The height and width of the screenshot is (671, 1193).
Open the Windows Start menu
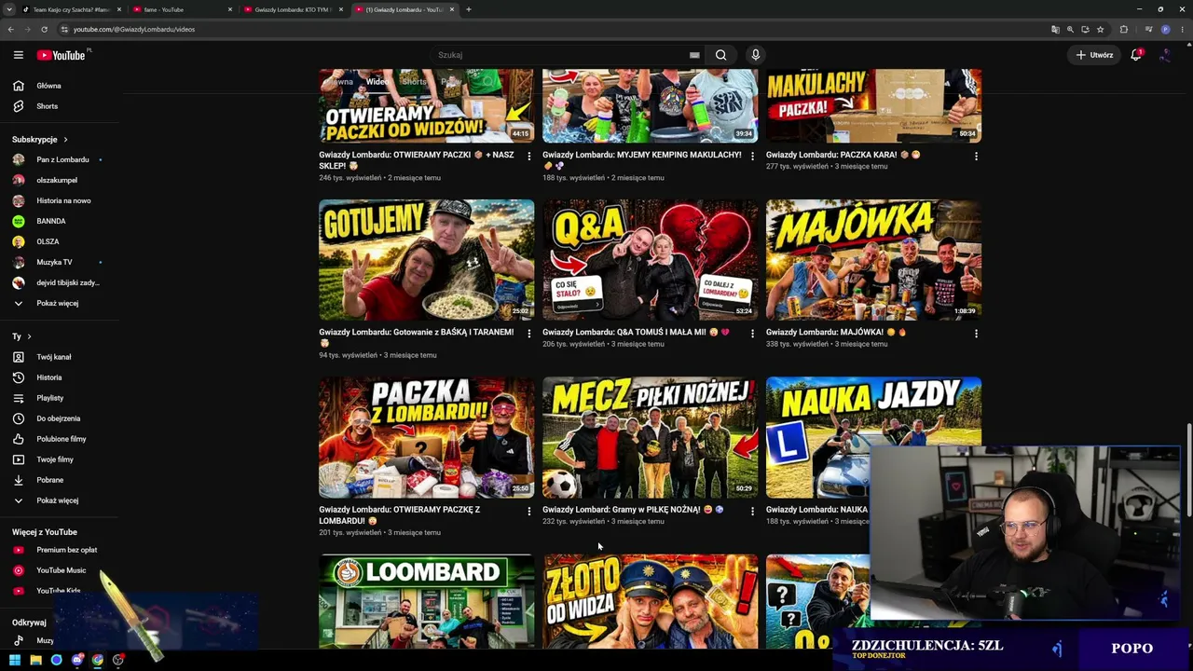15,660
